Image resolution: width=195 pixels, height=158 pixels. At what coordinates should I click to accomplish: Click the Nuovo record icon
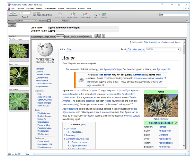[x=73, y=14]
